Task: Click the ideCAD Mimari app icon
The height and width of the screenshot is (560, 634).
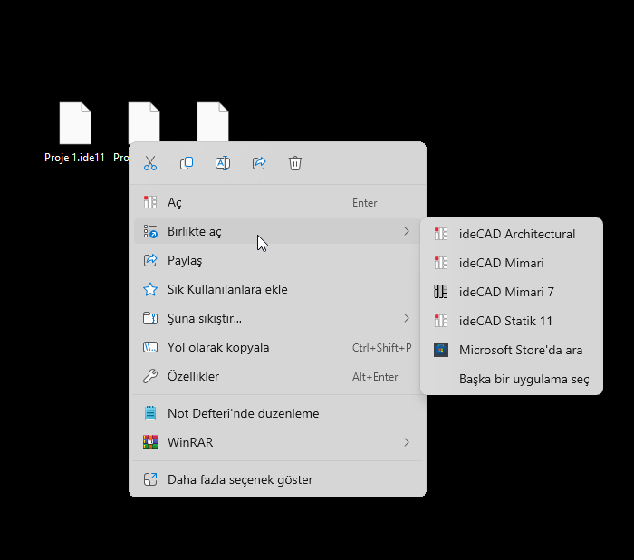Action: [441, 263]
